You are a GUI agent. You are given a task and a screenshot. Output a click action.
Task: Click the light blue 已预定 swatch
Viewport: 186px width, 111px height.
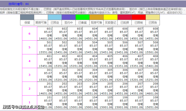55,17
